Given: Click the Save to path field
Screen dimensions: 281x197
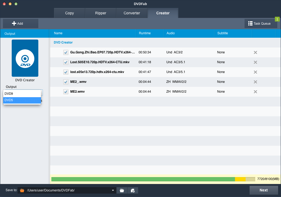Looking at the screenshot, I should (x=67, y=190).
